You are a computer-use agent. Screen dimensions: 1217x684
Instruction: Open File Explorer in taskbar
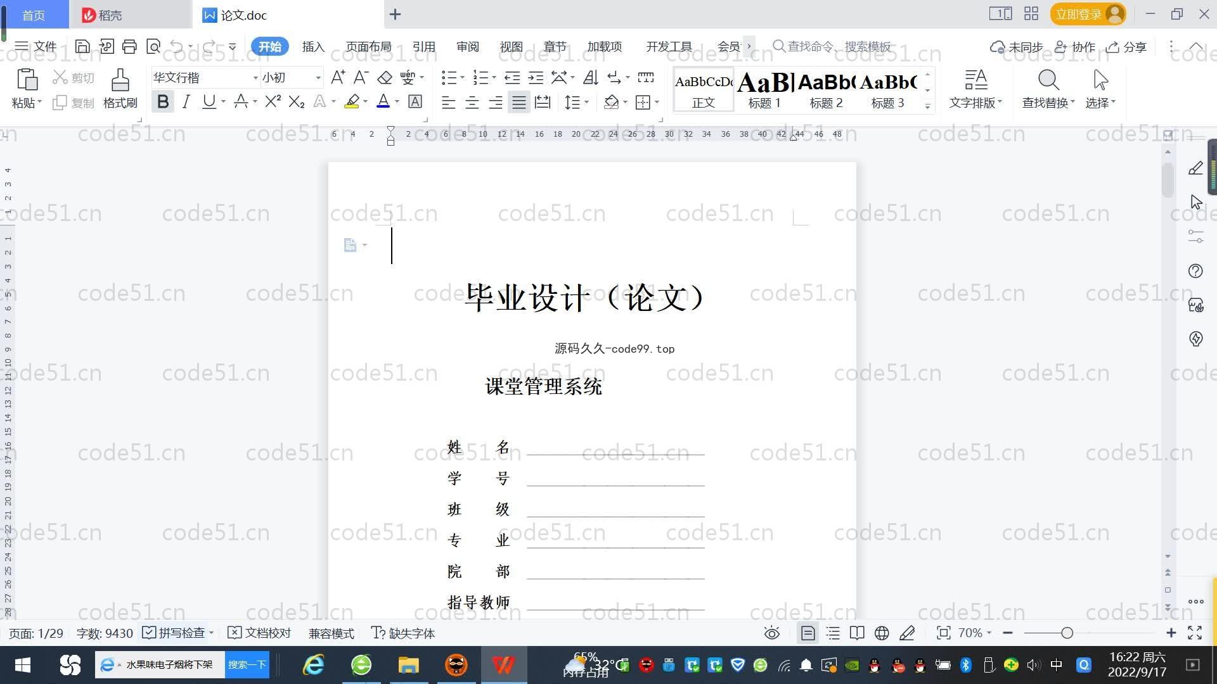(409, 664)
